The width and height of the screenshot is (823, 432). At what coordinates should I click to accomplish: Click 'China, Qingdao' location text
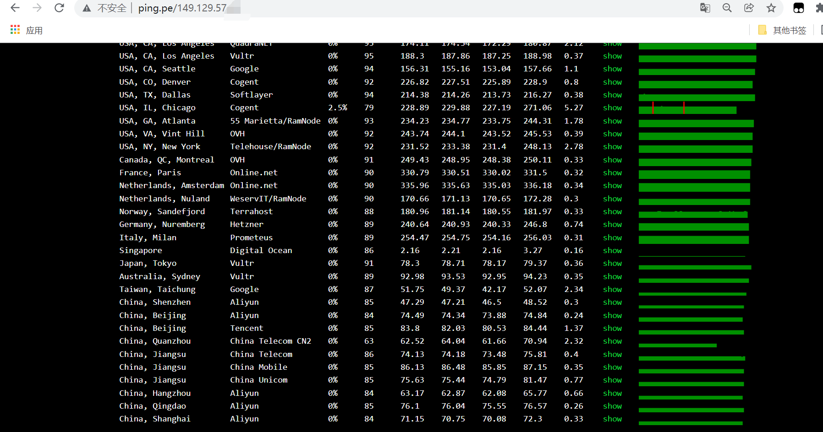pyautogui.click(x=153, y=406)
